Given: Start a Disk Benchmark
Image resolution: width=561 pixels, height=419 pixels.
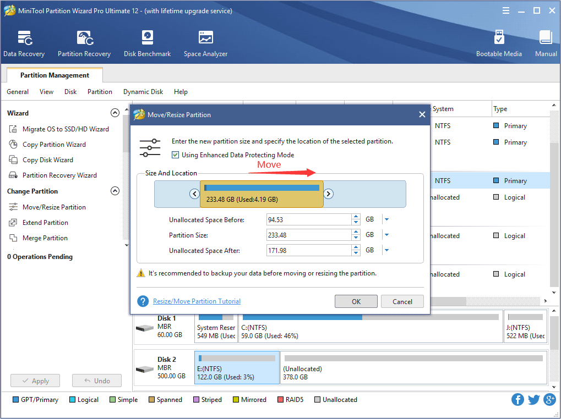Looking at the screenshot, I should [147, 43].
